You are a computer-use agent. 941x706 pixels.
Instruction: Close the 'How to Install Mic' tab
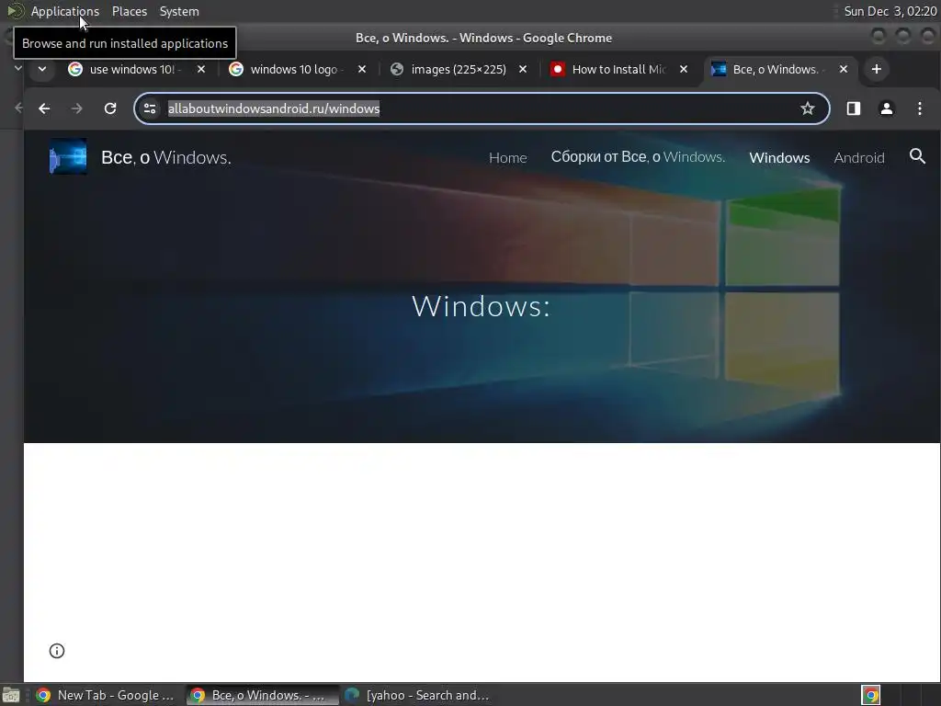click(x=684, y=69)
